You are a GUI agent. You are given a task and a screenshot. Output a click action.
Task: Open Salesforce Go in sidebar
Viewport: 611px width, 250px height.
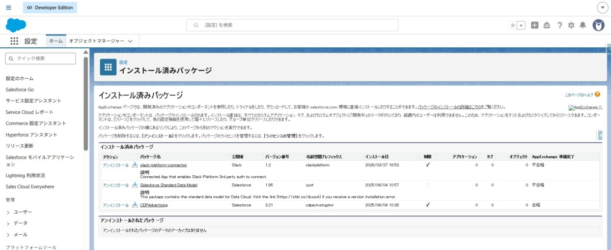[20, 89]
